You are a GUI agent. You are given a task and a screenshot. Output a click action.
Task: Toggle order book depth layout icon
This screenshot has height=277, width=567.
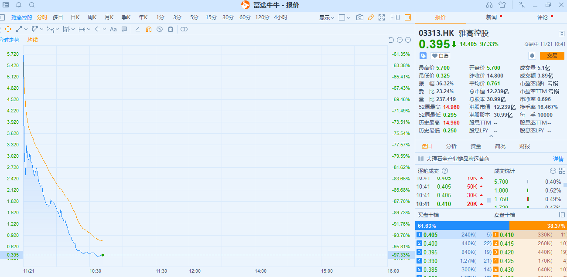click(x=561, y=215)
